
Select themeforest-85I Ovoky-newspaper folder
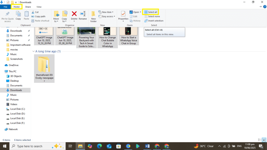click(x=44, y=68)
